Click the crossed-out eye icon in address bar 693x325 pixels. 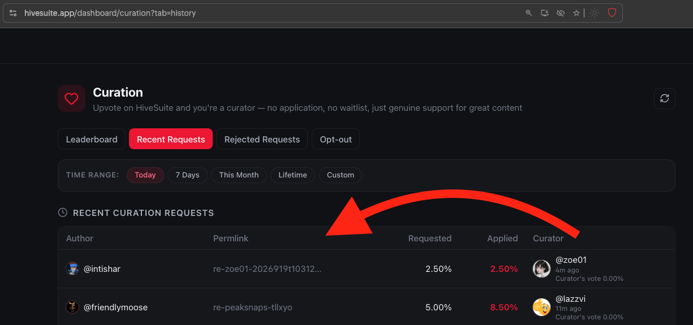coord(561,13)
